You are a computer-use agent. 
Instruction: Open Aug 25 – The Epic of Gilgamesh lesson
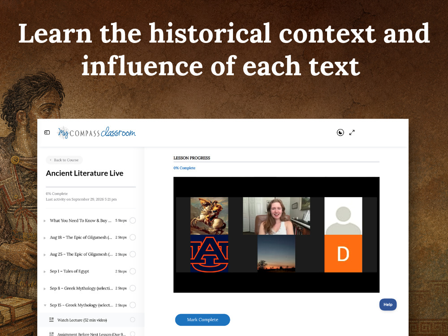click(x=81, y=254)
